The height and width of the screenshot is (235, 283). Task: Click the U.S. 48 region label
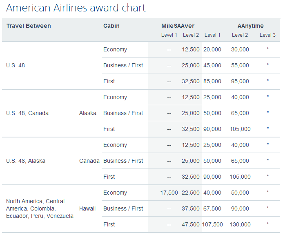pos(16,65)
